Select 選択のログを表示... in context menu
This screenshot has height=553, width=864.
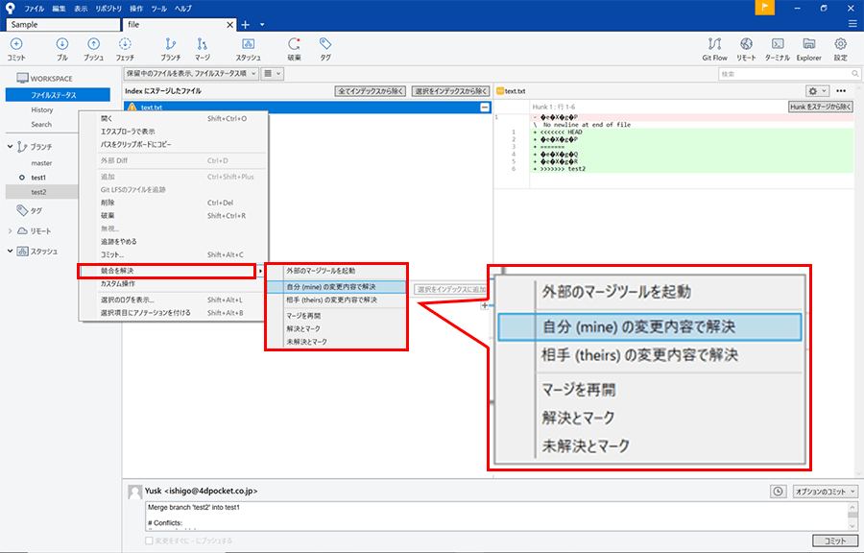[174, 301]
